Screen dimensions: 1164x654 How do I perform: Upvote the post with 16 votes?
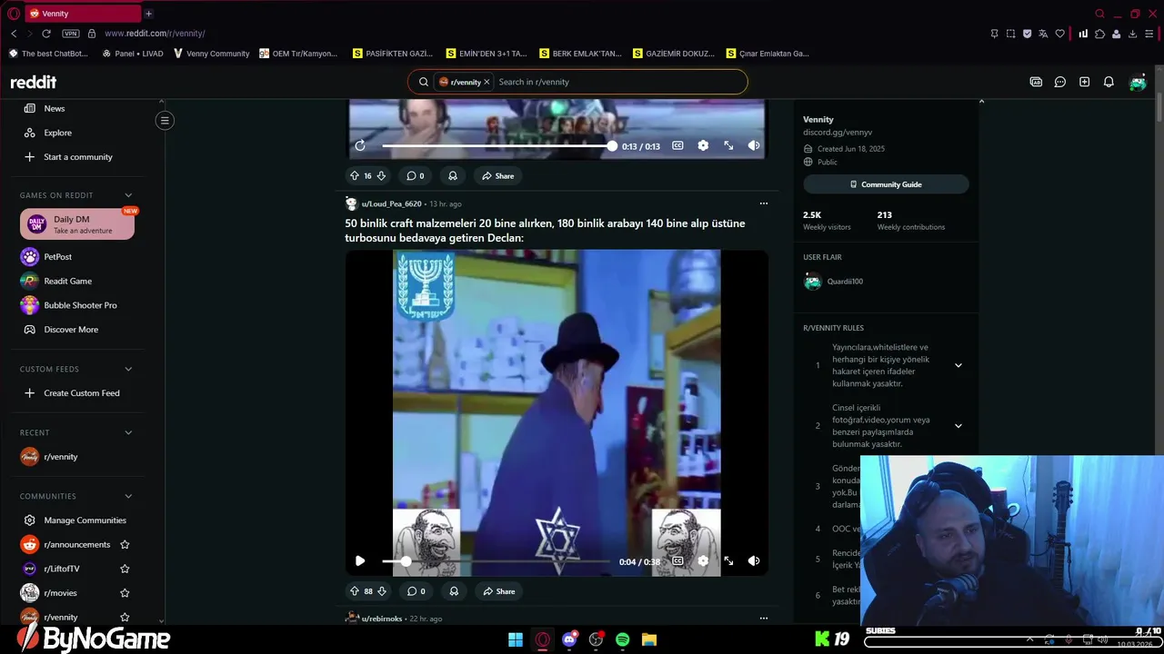pyautogui.click(x=355, y=175)
